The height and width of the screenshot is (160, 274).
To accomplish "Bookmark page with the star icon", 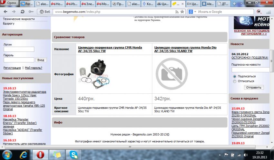I will click(x=182, y=12).
